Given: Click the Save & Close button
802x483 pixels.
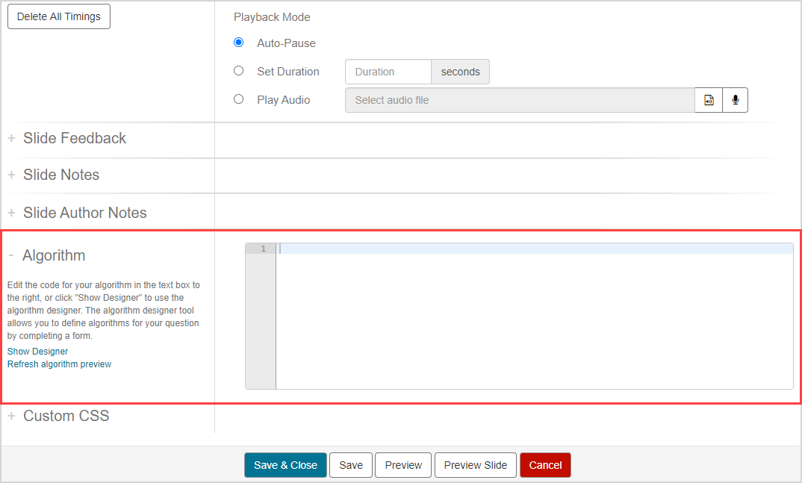Looking at the screenshot, I should click(285, 465).
